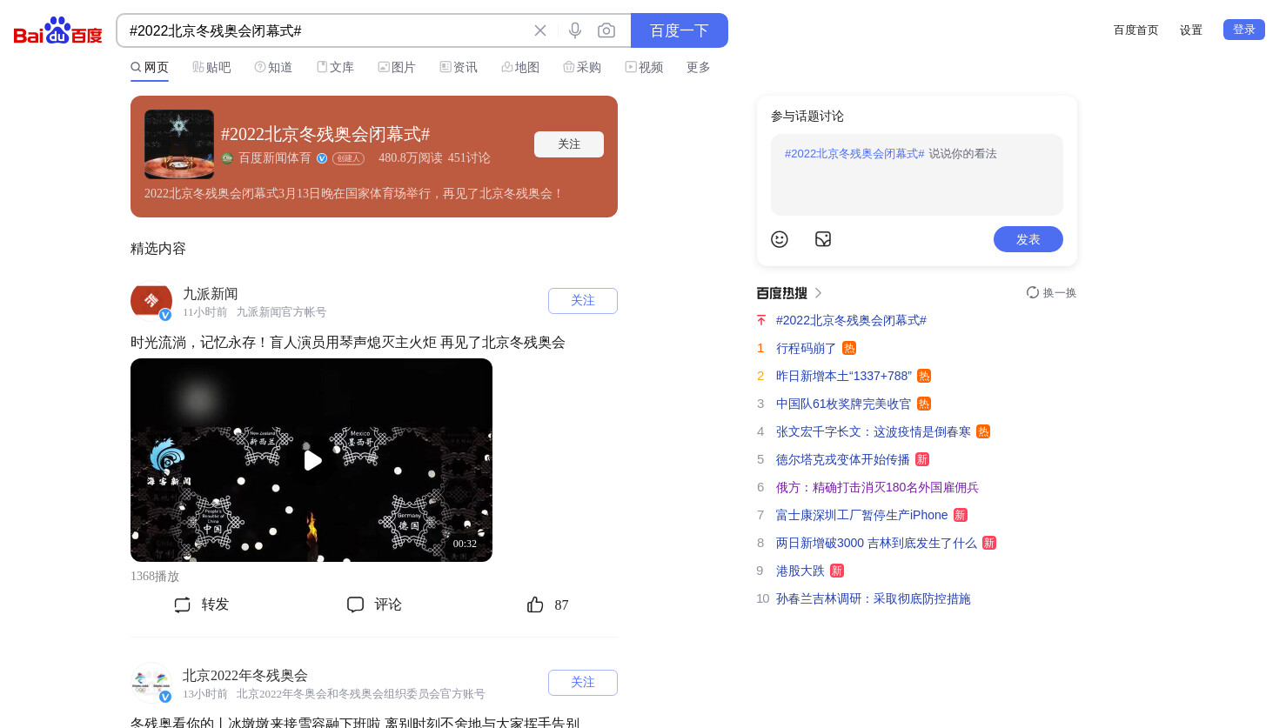Open hot search 行程码崩了
This screenshot has height=728, width=1286.
[806, 348]
